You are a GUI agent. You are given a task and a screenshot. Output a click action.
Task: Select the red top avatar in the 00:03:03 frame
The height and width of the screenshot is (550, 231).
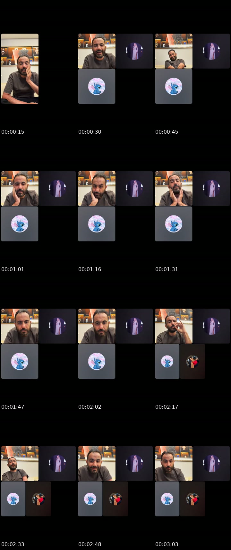pos(193,499)
